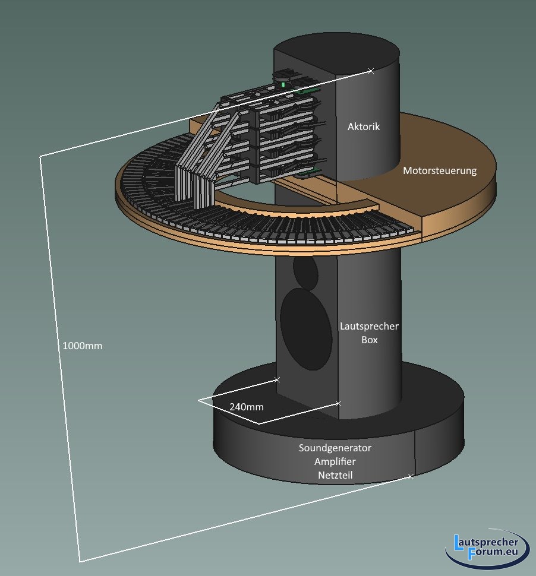Click the Aktorik label on upper cylinder
536x576 pixels.
(363, 126)
